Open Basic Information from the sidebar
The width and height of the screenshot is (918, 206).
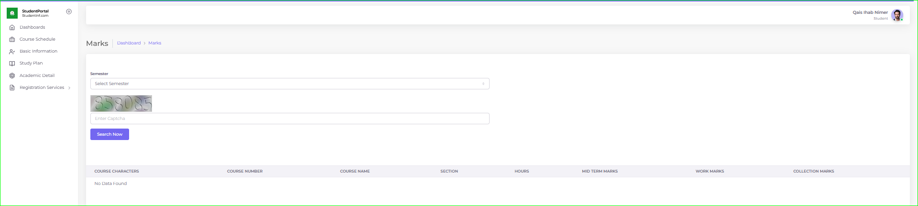(x=38, y=51)
